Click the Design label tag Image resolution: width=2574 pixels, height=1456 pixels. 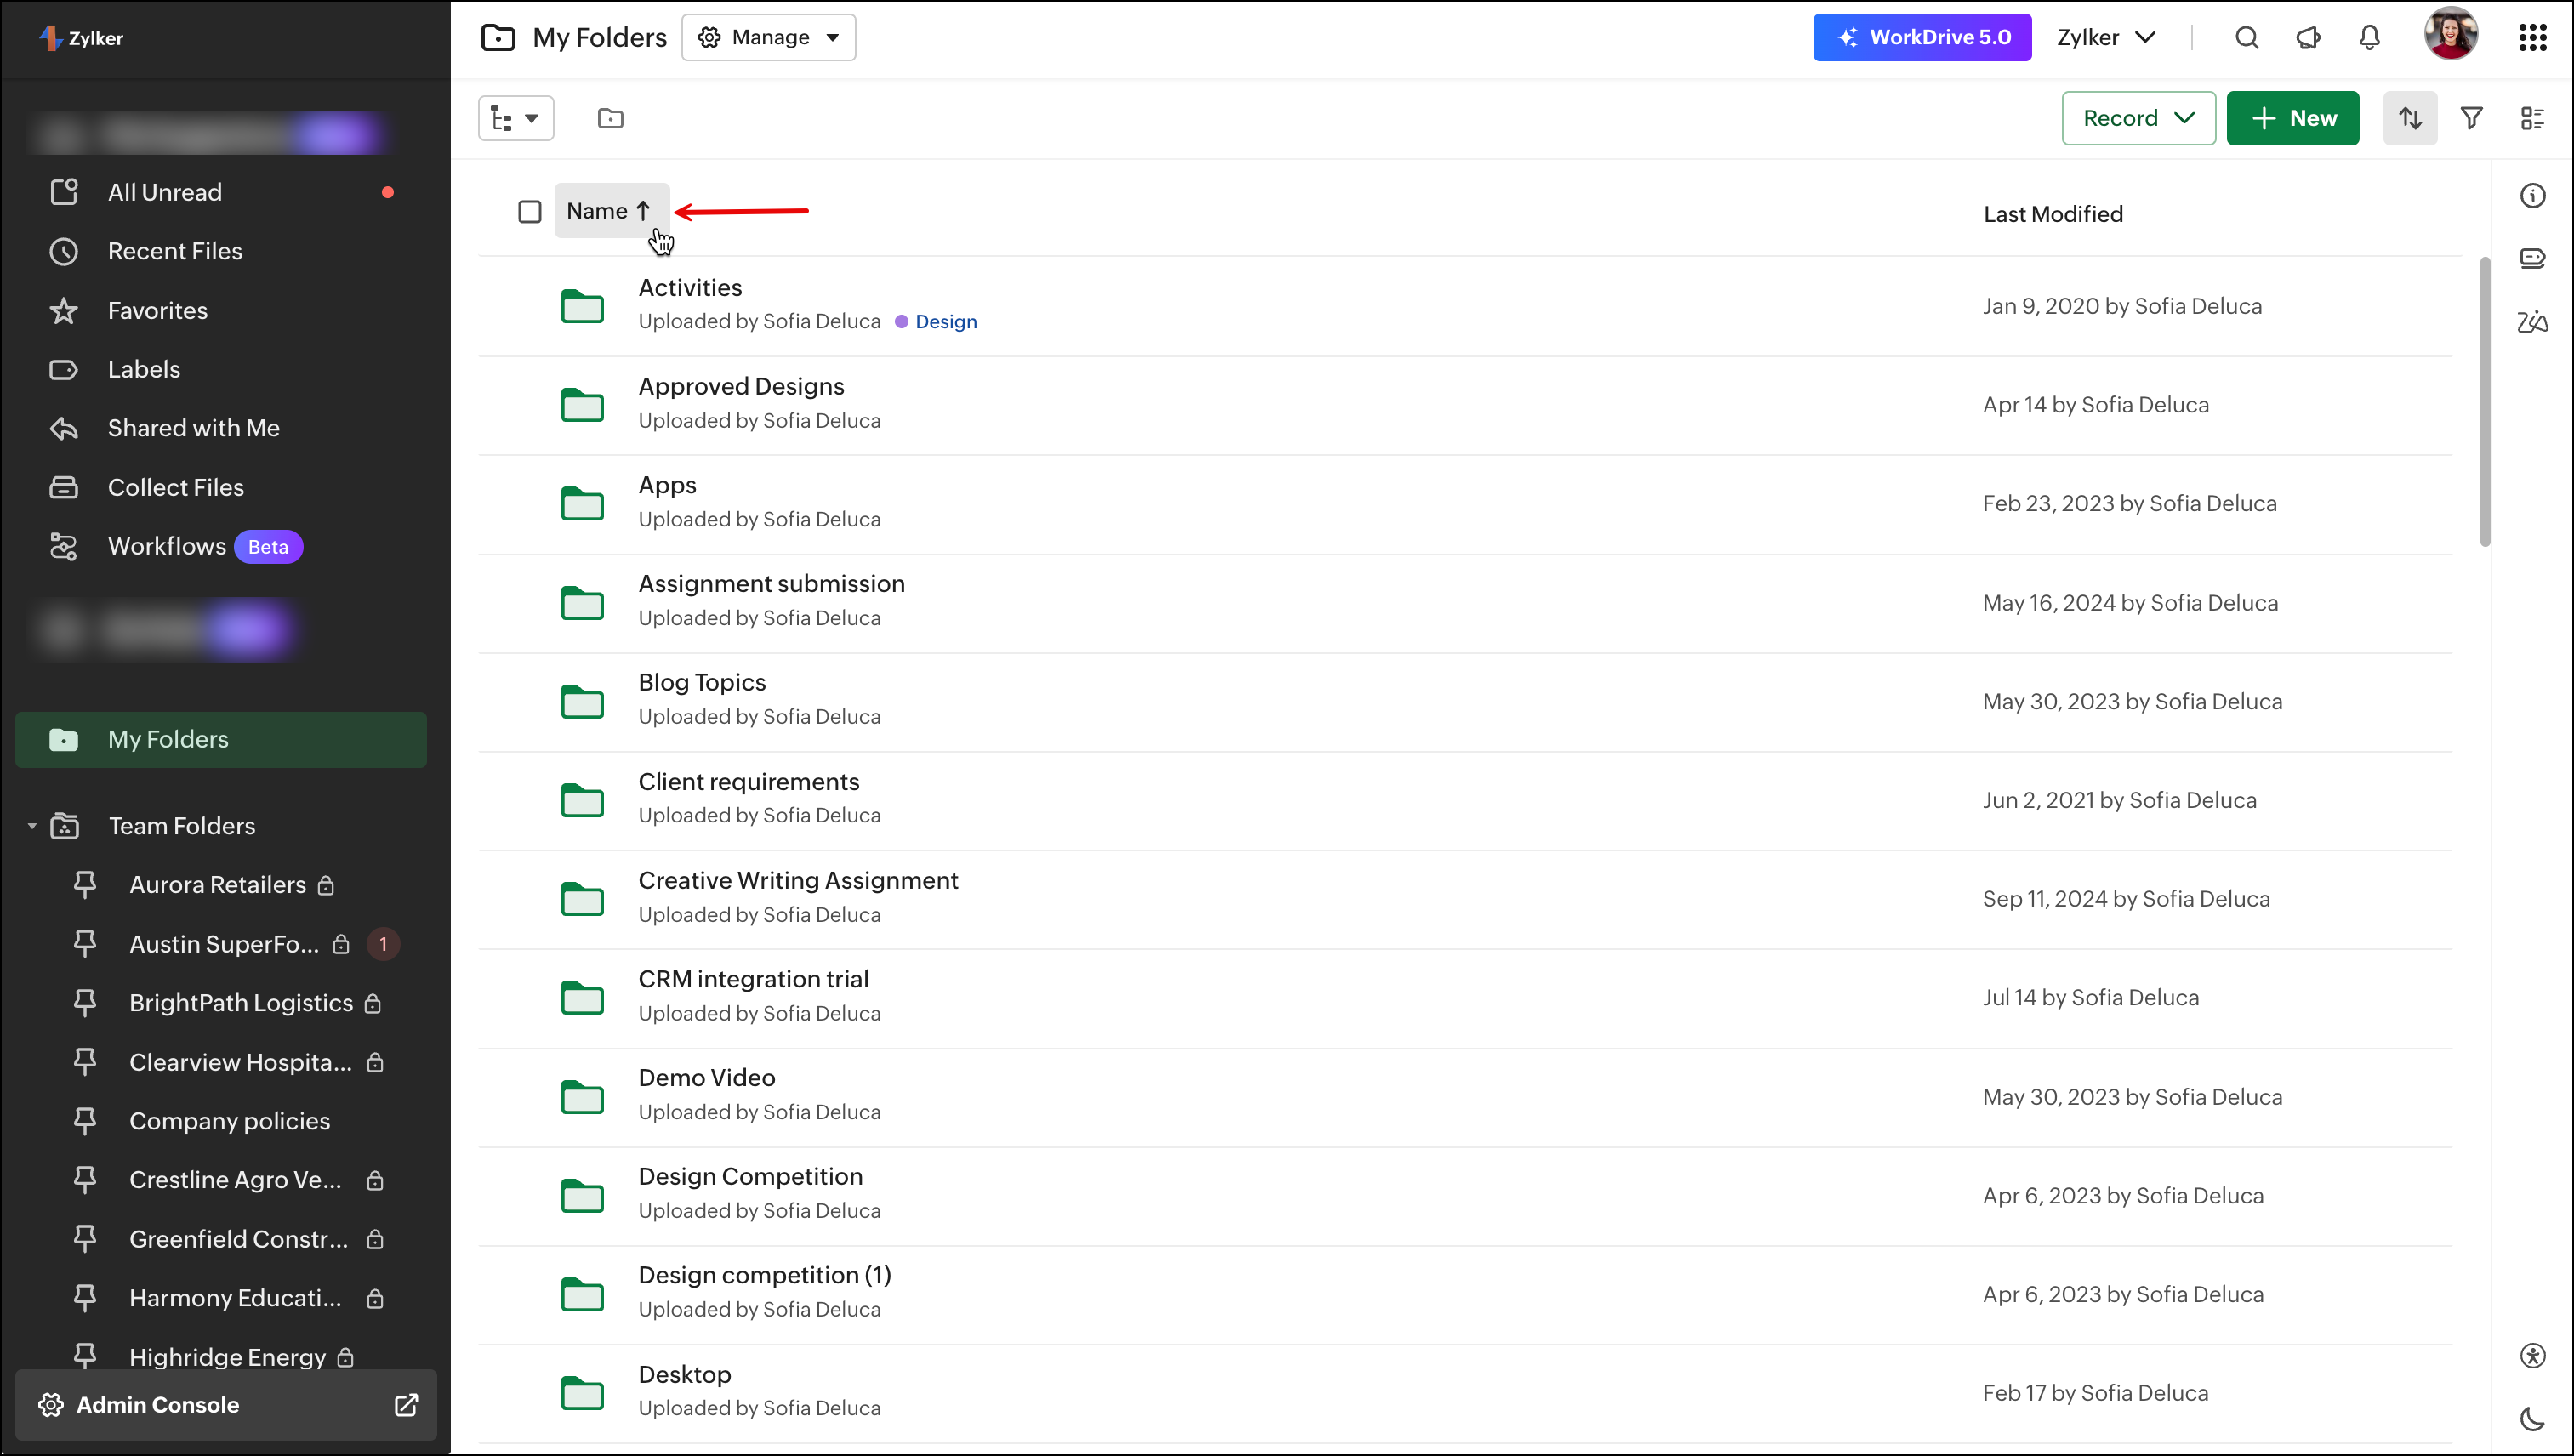pos(945,322)
